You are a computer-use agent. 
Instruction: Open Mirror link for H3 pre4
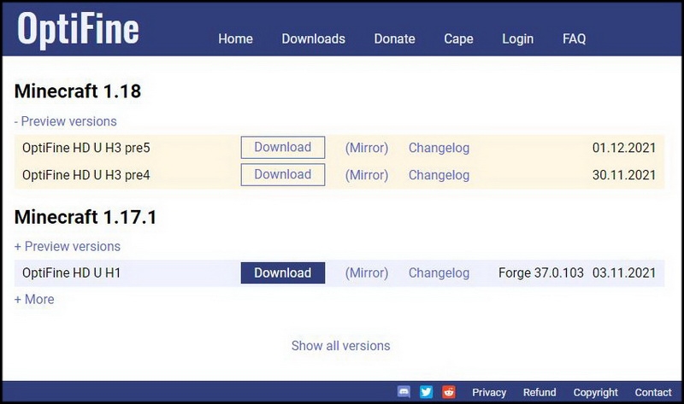point(367,175)
